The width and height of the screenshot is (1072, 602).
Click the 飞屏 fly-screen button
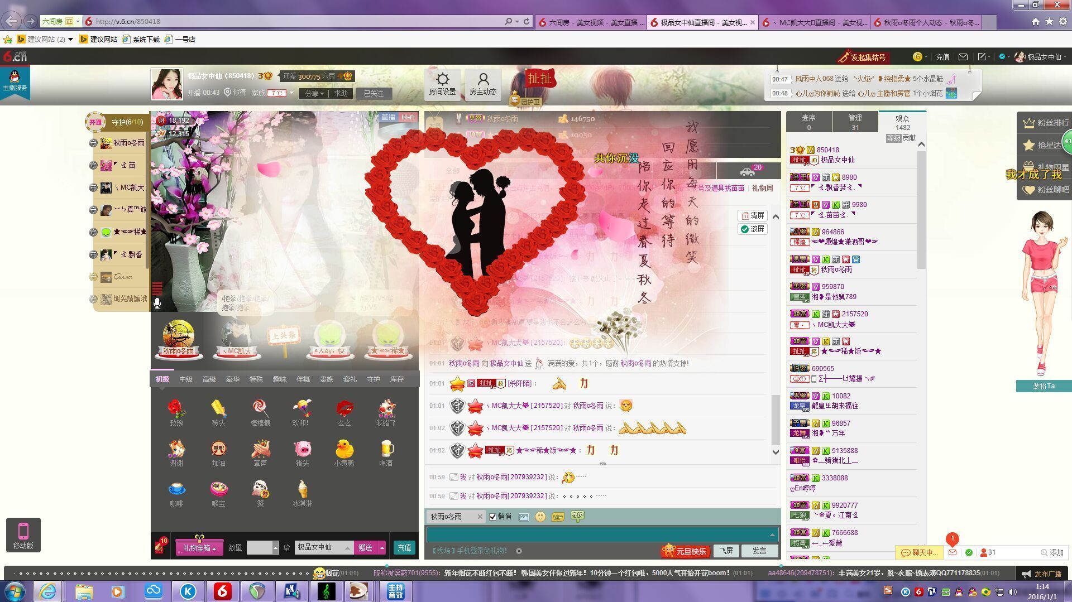[726, 551]
